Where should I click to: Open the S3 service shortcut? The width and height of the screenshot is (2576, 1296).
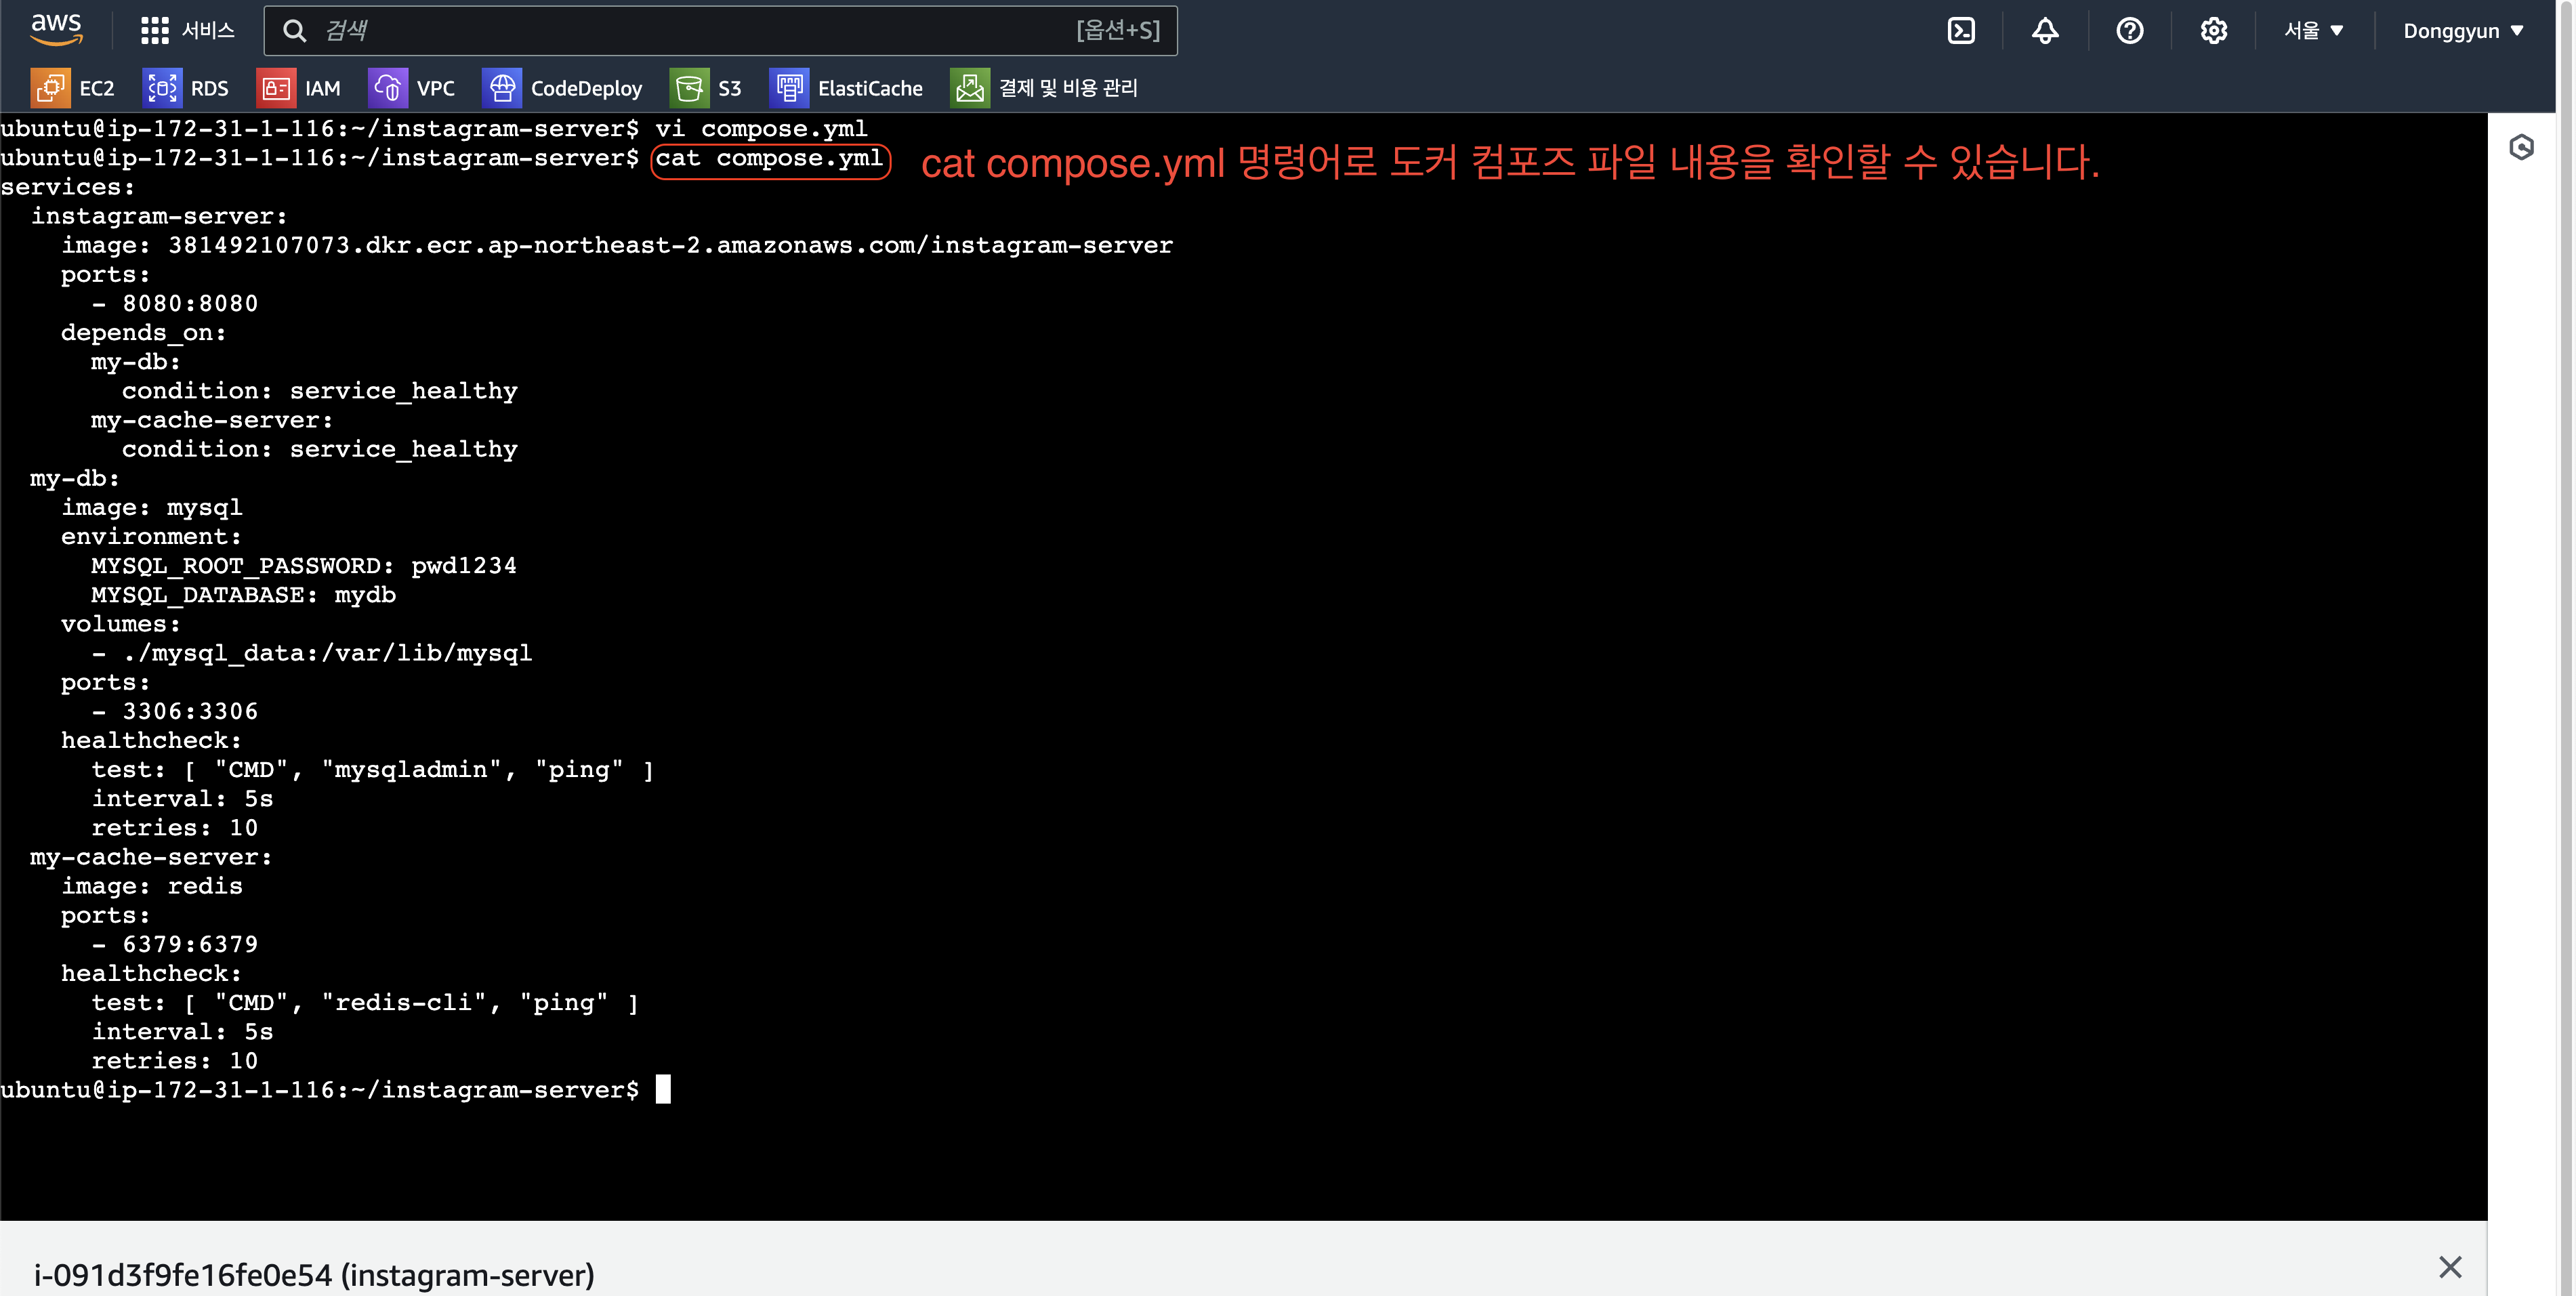707,88
